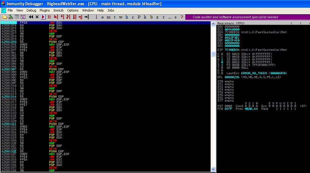Open call stack with the 'k' button

[145, 17]
